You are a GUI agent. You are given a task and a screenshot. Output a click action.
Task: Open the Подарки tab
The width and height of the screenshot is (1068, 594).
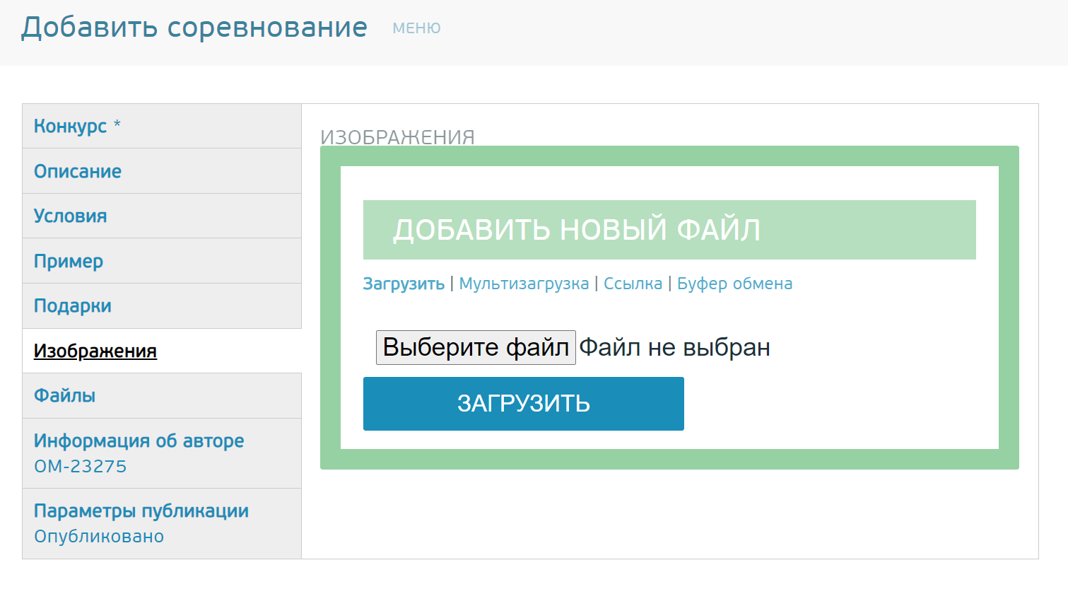[x=73, y=306]
